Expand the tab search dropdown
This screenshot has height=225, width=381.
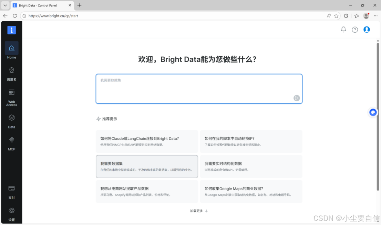[x=5, y=5]
